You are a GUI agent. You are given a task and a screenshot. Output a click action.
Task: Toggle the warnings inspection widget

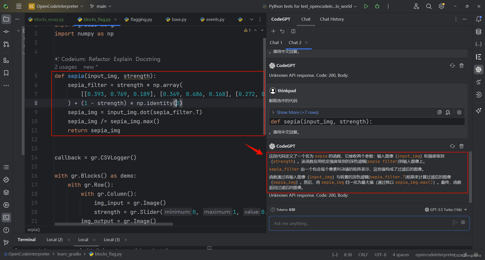[247, 30]
